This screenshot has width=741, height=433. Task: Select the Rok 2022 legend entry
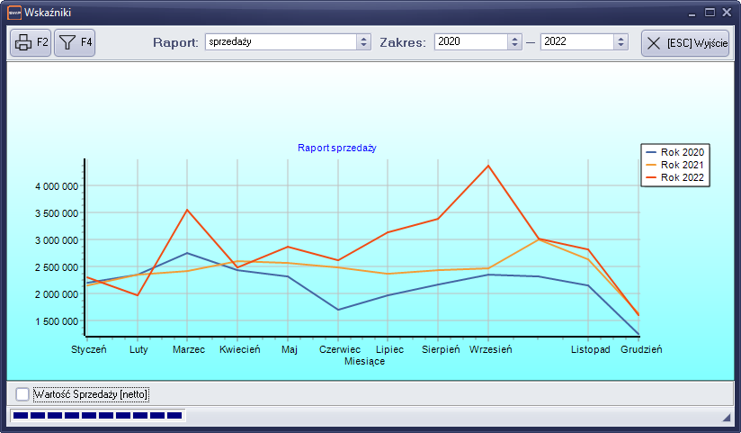pyautogui.click(x=675, y=177)
